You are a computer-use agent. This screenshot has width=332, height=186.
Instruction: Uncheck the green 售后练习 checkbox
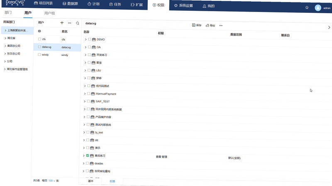(x=88, y=155)
